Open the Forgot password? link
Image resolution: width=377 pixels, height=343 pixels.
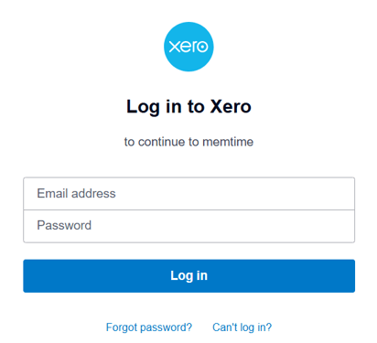(x=149, y=327)
